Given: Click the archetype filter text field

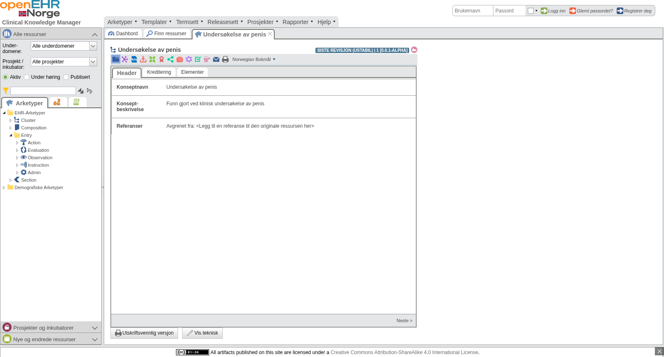Looking at the screenshot, I should 43,91.
